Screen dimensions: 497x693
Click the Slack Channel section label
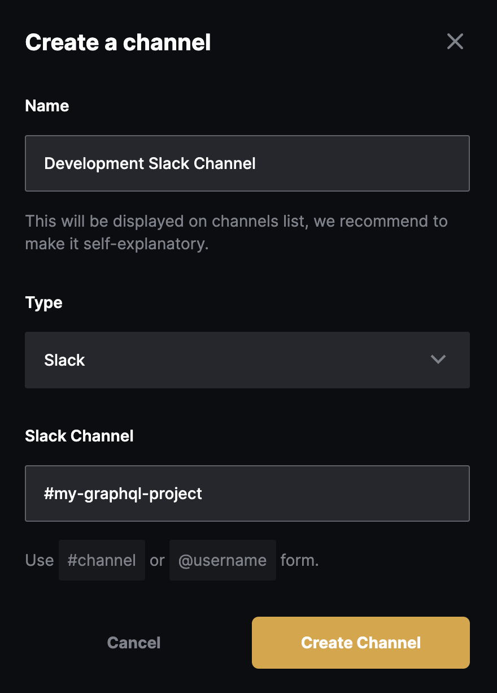(79, 436)
